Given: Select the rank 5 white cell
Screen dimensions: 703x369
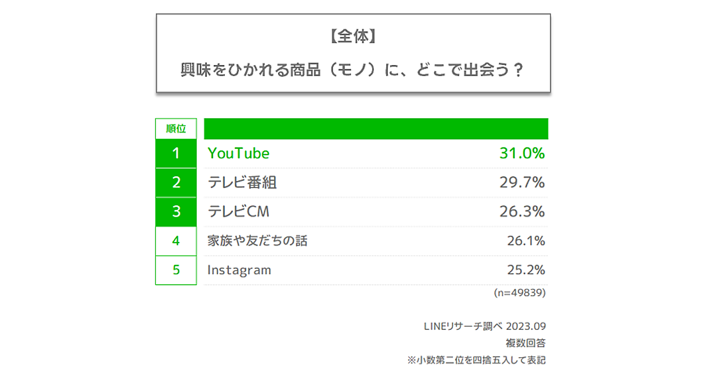Looking at the screenshot, I should point(176,270).
